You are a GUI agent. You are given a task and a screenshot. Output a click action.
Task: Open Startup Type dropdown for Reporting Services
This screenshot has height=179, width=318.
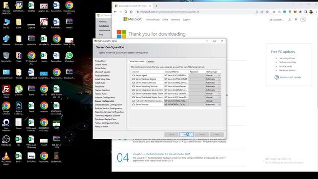219,86
